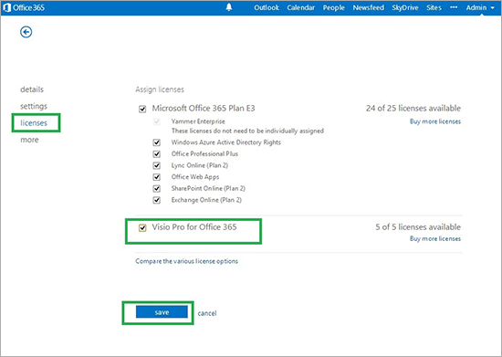Switch to the more section
Screen dimensions: 502x357
click(x=29, y=140)
